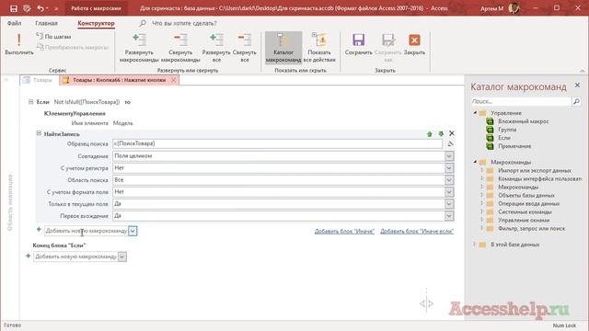The height and width of the screenshot is (331, 589).
Task: Click Добавить блок "Иначе" link
Action: [344, 231]
